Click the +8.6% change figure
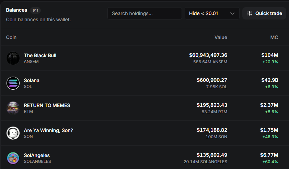The width and height of the screenshot is (289, 169). pos(271,112)
